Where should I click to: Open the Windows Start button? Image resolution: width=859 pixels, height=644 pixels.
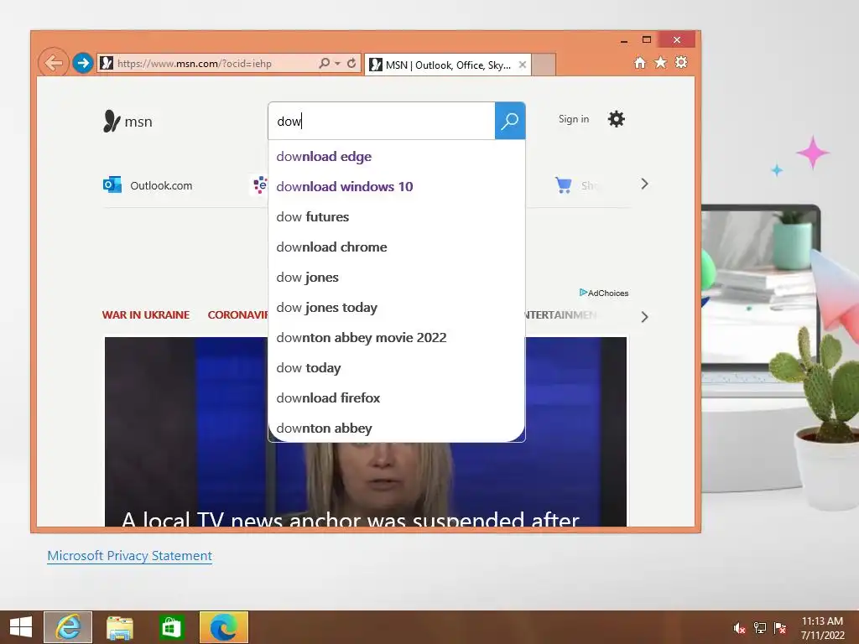point(21,627)
